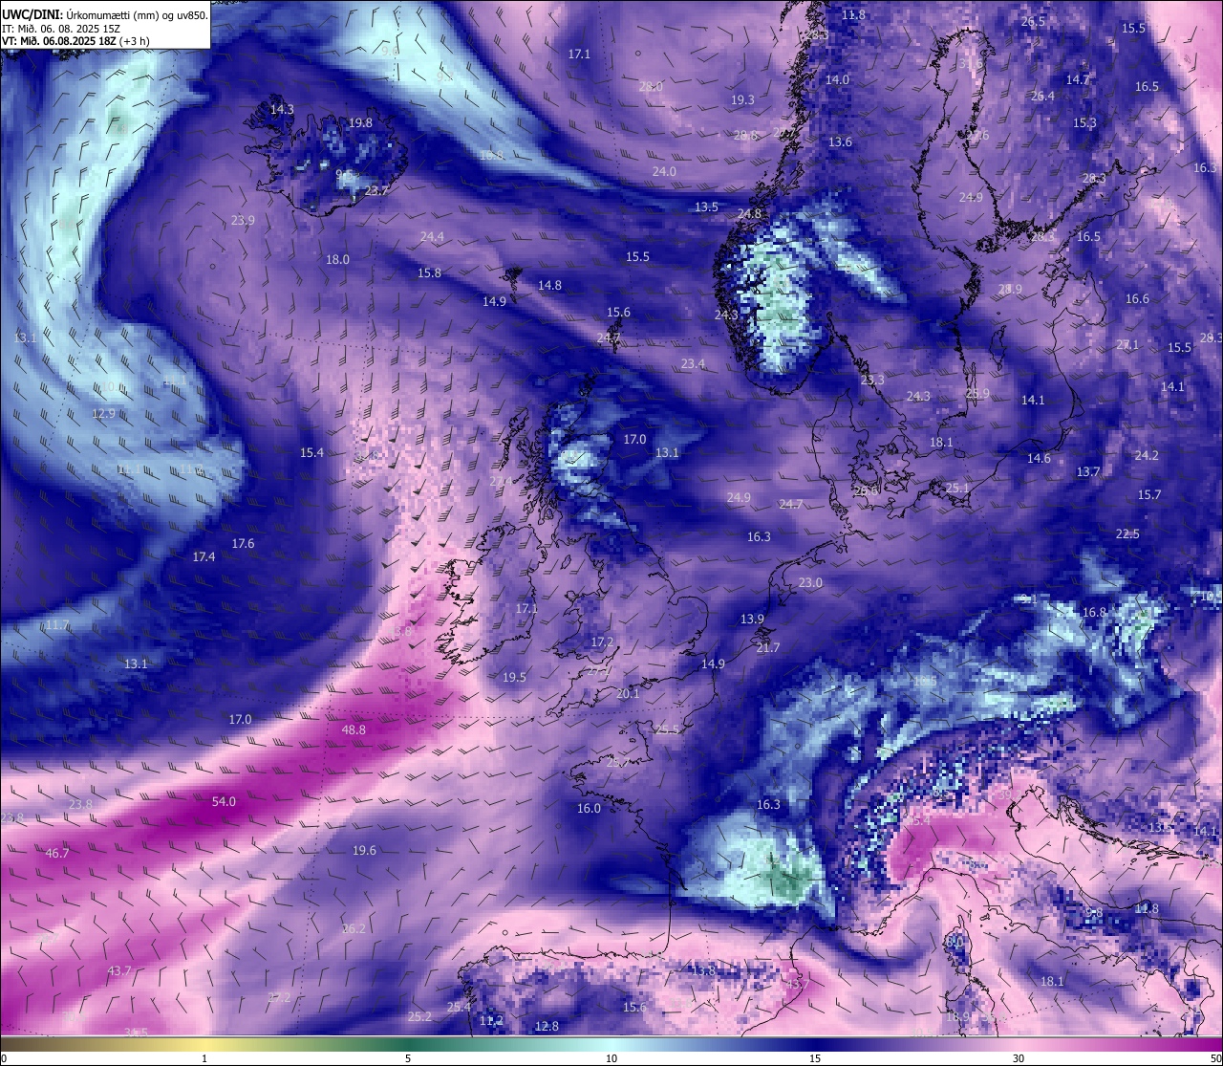Click the 48.8 value on the map
The height and width of the screenshot is (1066, 1223).
(354, 729)
